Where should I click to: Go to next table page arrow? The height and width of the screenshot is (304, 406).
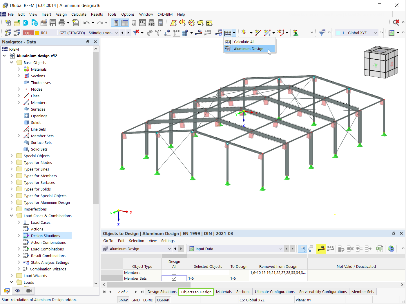tap(136, 292)
